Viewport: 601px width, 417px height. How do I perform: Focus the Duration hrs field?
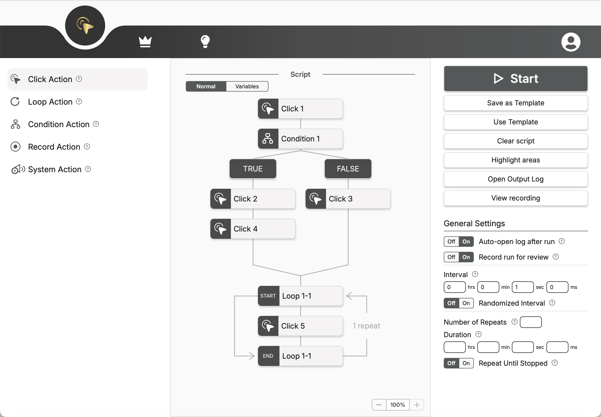[455, 347]
